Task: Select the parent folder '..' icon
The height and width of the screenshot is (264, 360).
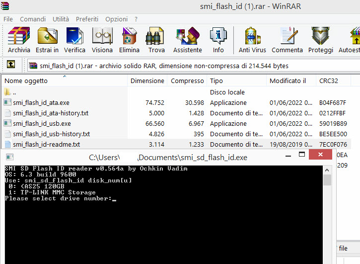Action: (7, 92)
